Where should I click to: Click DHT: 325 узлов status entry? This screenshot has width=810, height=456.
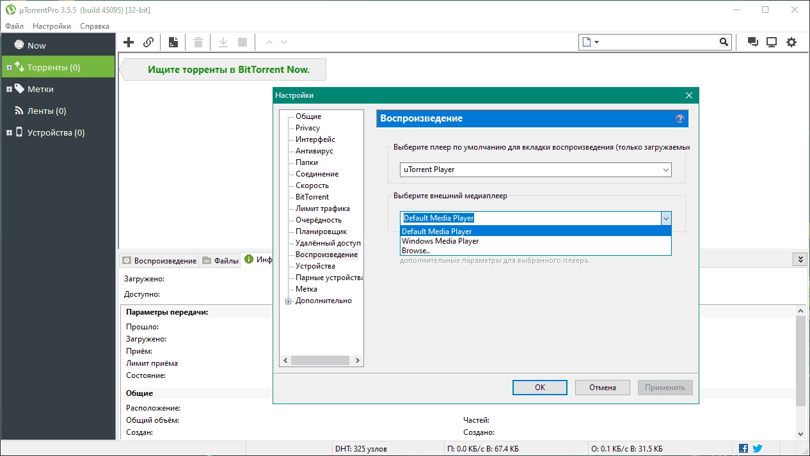[x=361, y=448]
